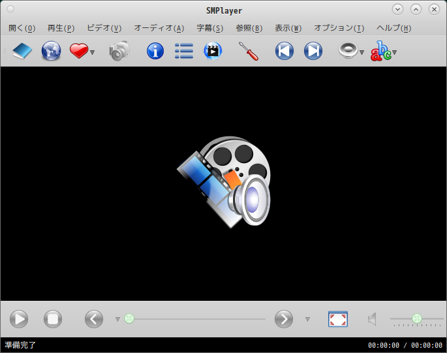Open the ビデオ(V) menu

tap(104, 28)
